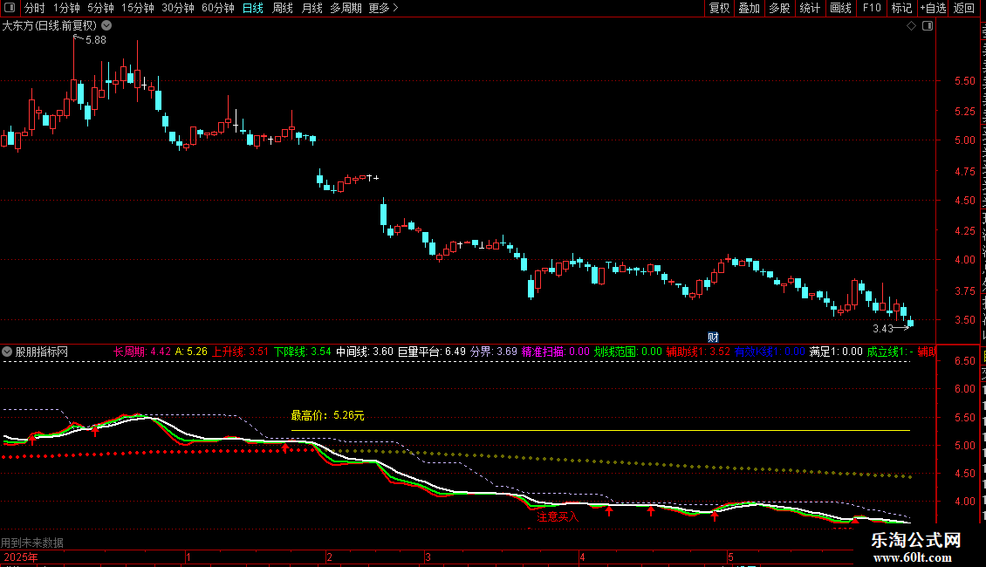Click 长周期: 4.42 indicator value
The height and width of the screenshot is (567, 986).
pyautogui.click(x=142, y=352)
